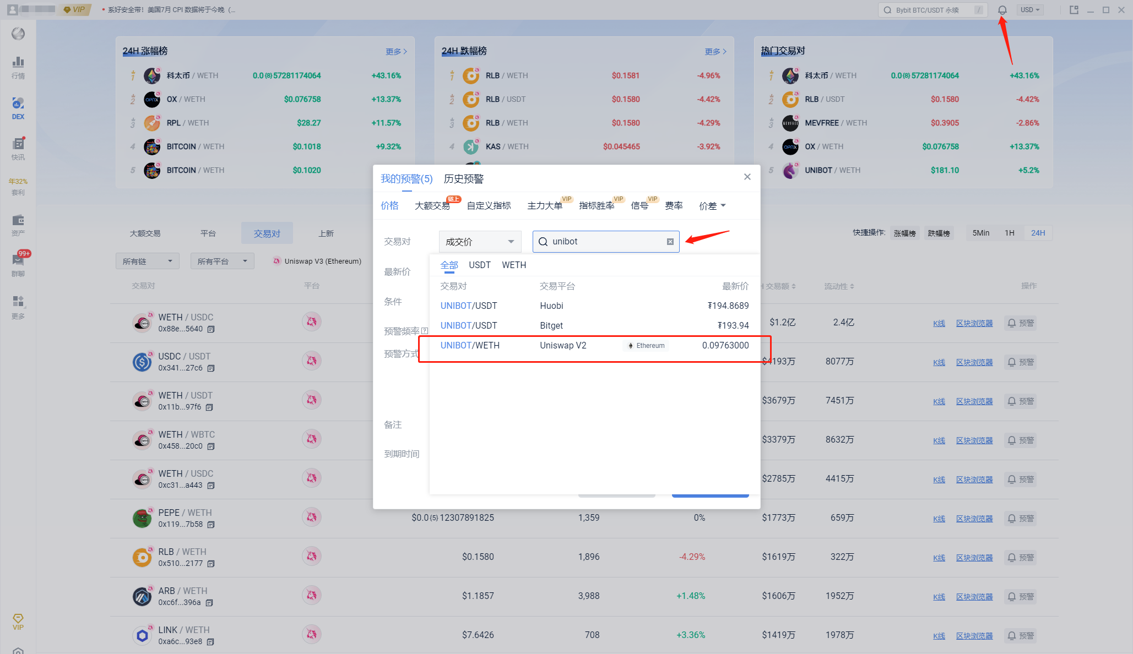The height and width of the screenshot is (654, 1133).
Task: Select the 5Min time range
Action: pos(981,233)
